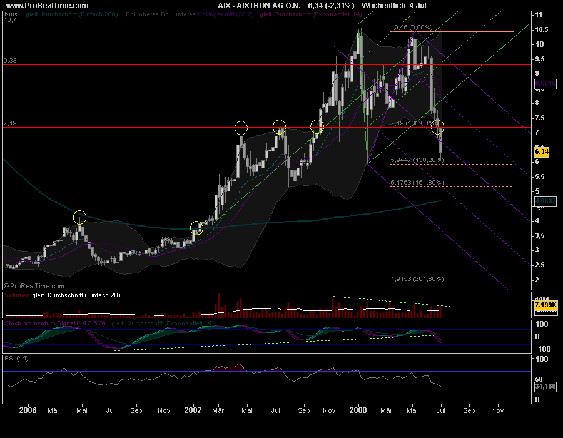Click the 9,5 price scale label
Screen dimensions: 563x438
[x=539, y=59]
